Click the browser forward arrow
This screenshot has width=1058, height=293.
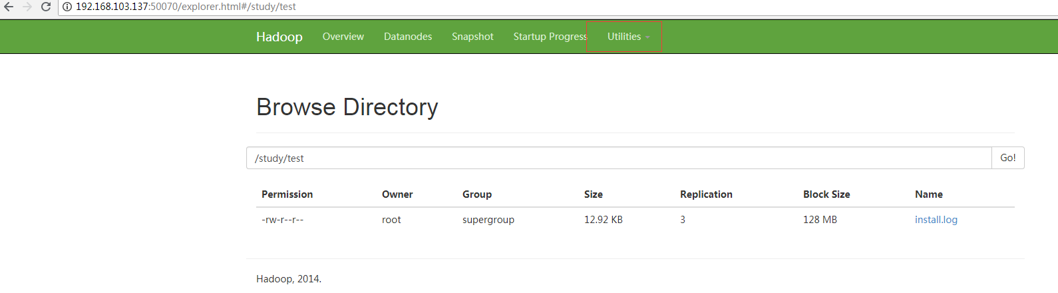(x=27, y=7)
